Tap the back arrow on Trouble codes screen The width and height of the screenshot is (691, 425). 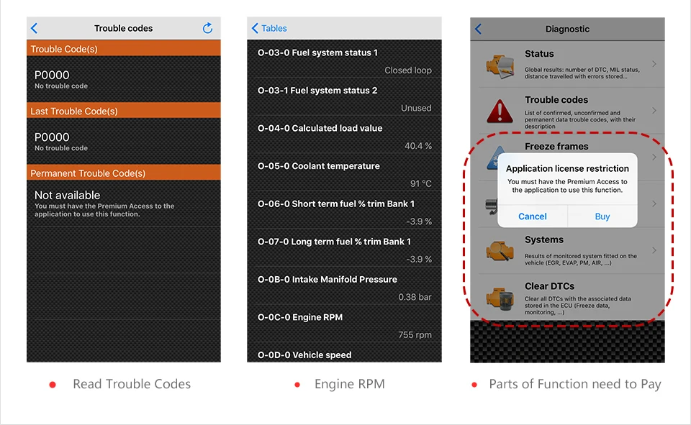[x=34, y=28]
